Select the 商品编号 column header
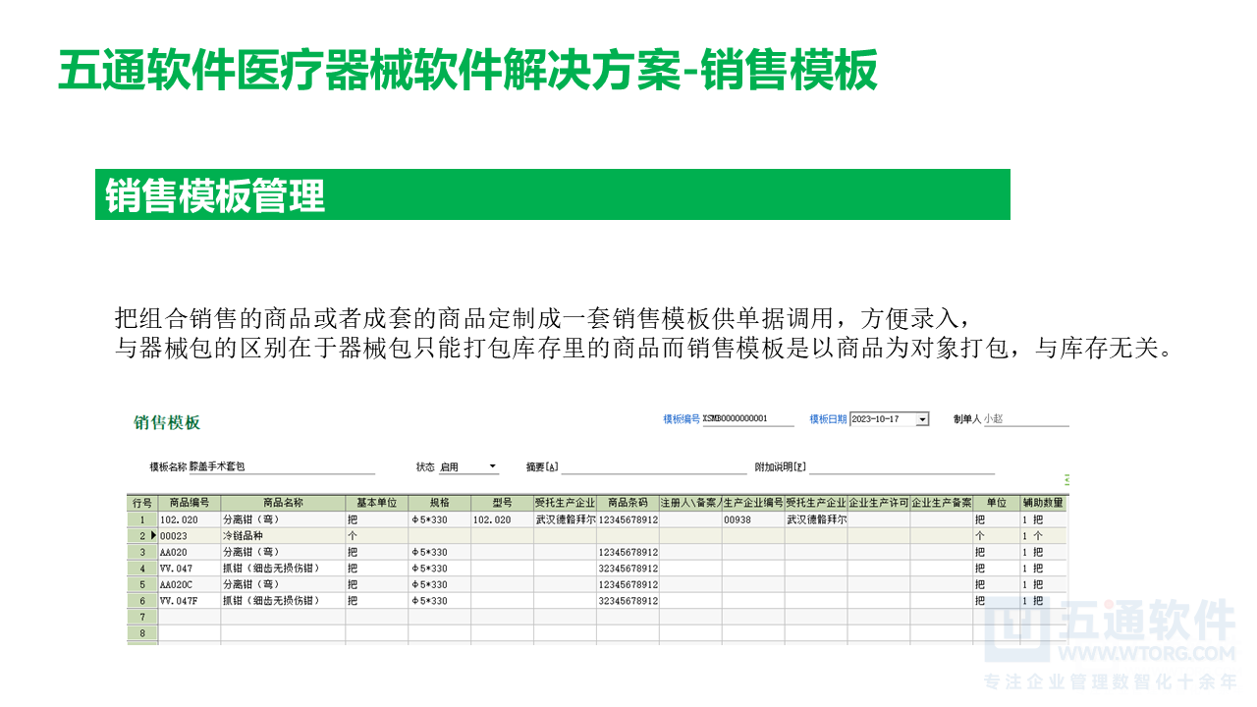The width and height of the screenshot is (1257, 707). tap(191, 503)
